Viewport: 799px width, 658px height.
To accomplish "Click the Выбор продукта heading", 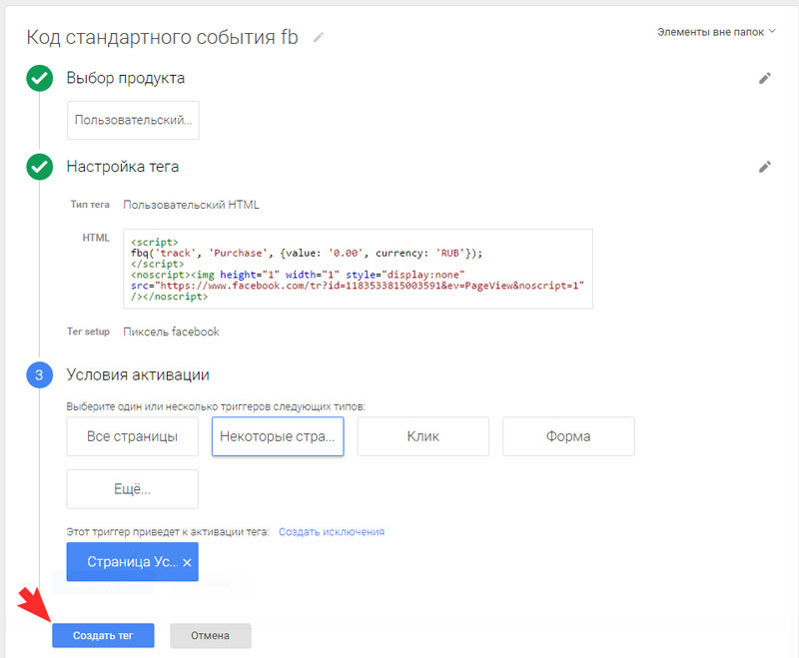I will click(126, 78).
